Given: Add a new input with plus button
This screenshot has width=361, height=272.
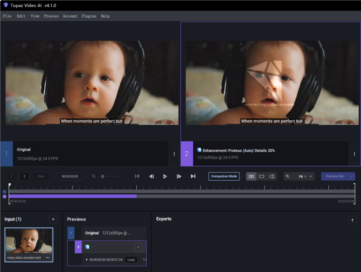Looking at the screenshot, I should click(53, 219).
